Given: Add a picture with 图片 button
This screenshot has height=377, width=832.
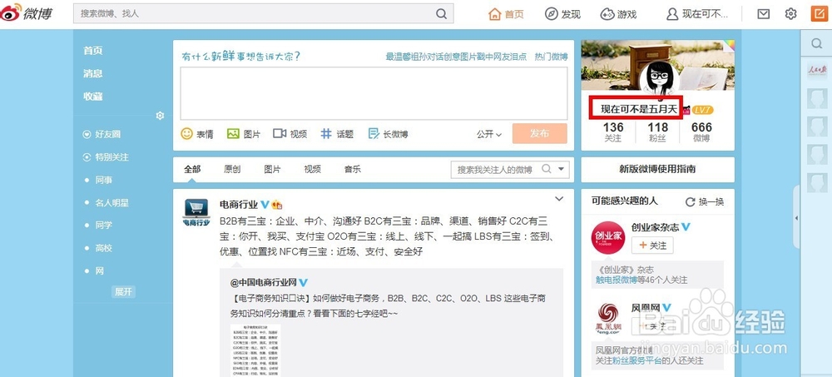Looking at the screenshot, I should 244,134.
